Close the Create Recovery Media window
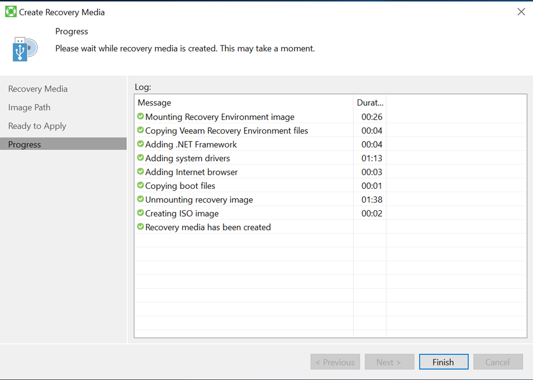 point(521,11)
